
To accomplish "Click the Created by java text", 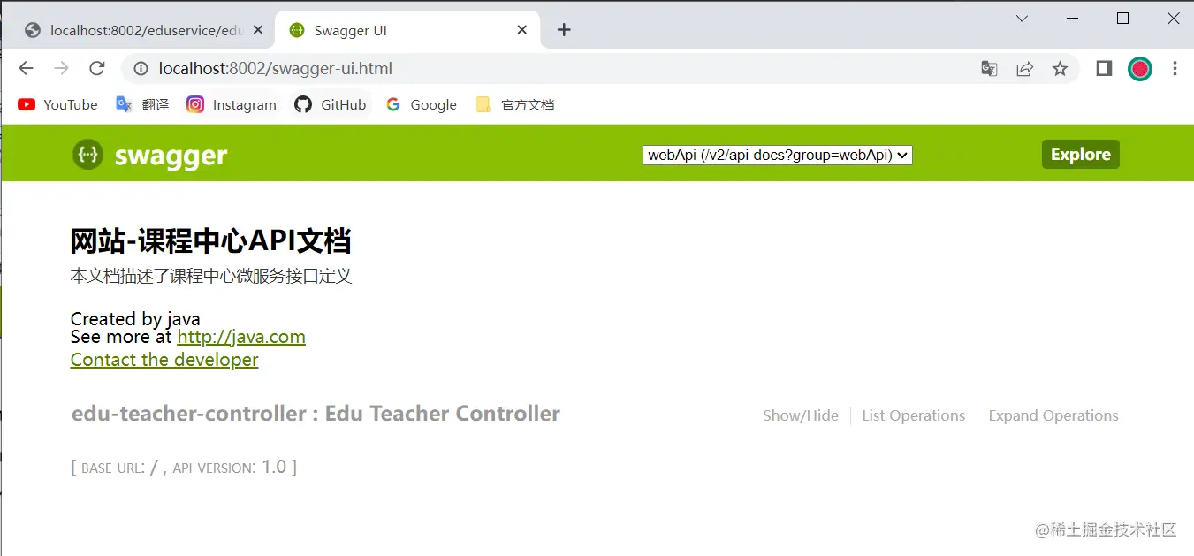I will coord(135,318).
